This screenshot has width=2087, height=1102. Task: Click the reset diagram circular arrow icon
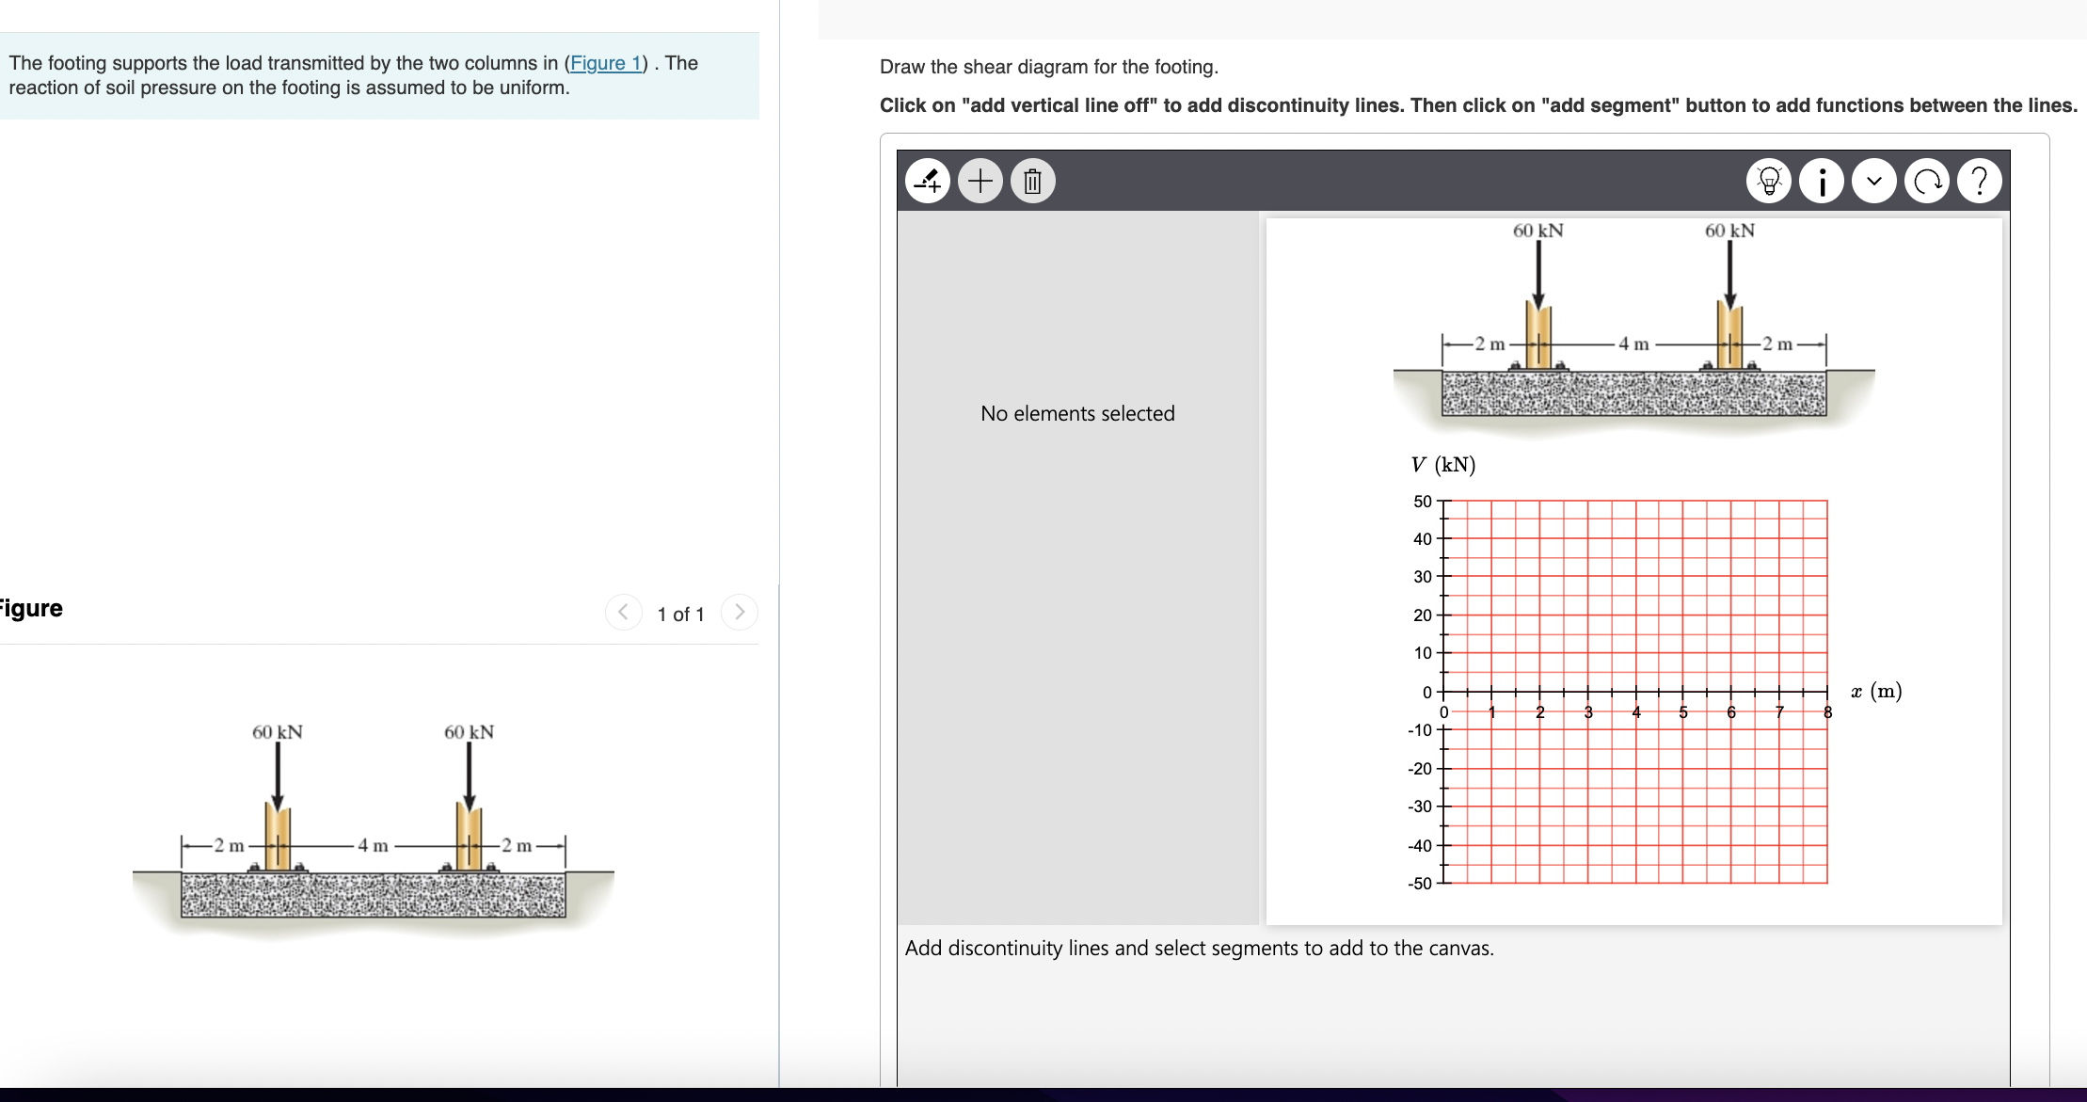(1927, 181)
